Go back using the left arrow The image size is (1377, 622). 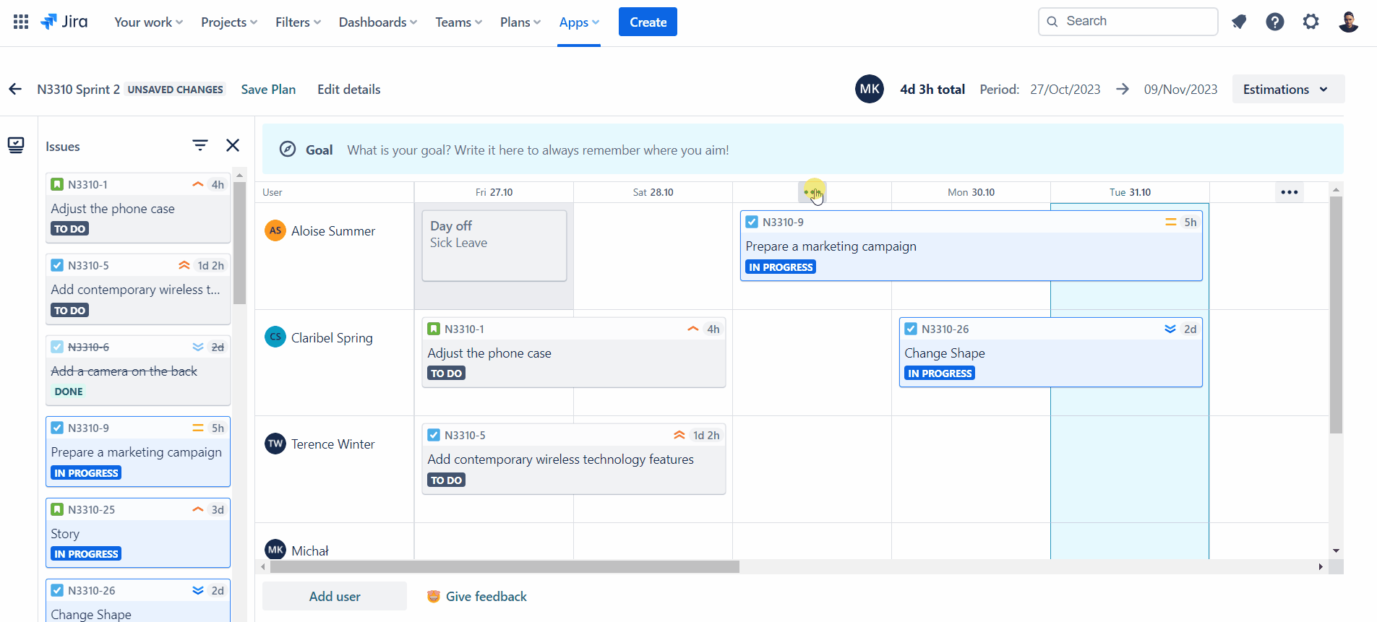point(15,89)
